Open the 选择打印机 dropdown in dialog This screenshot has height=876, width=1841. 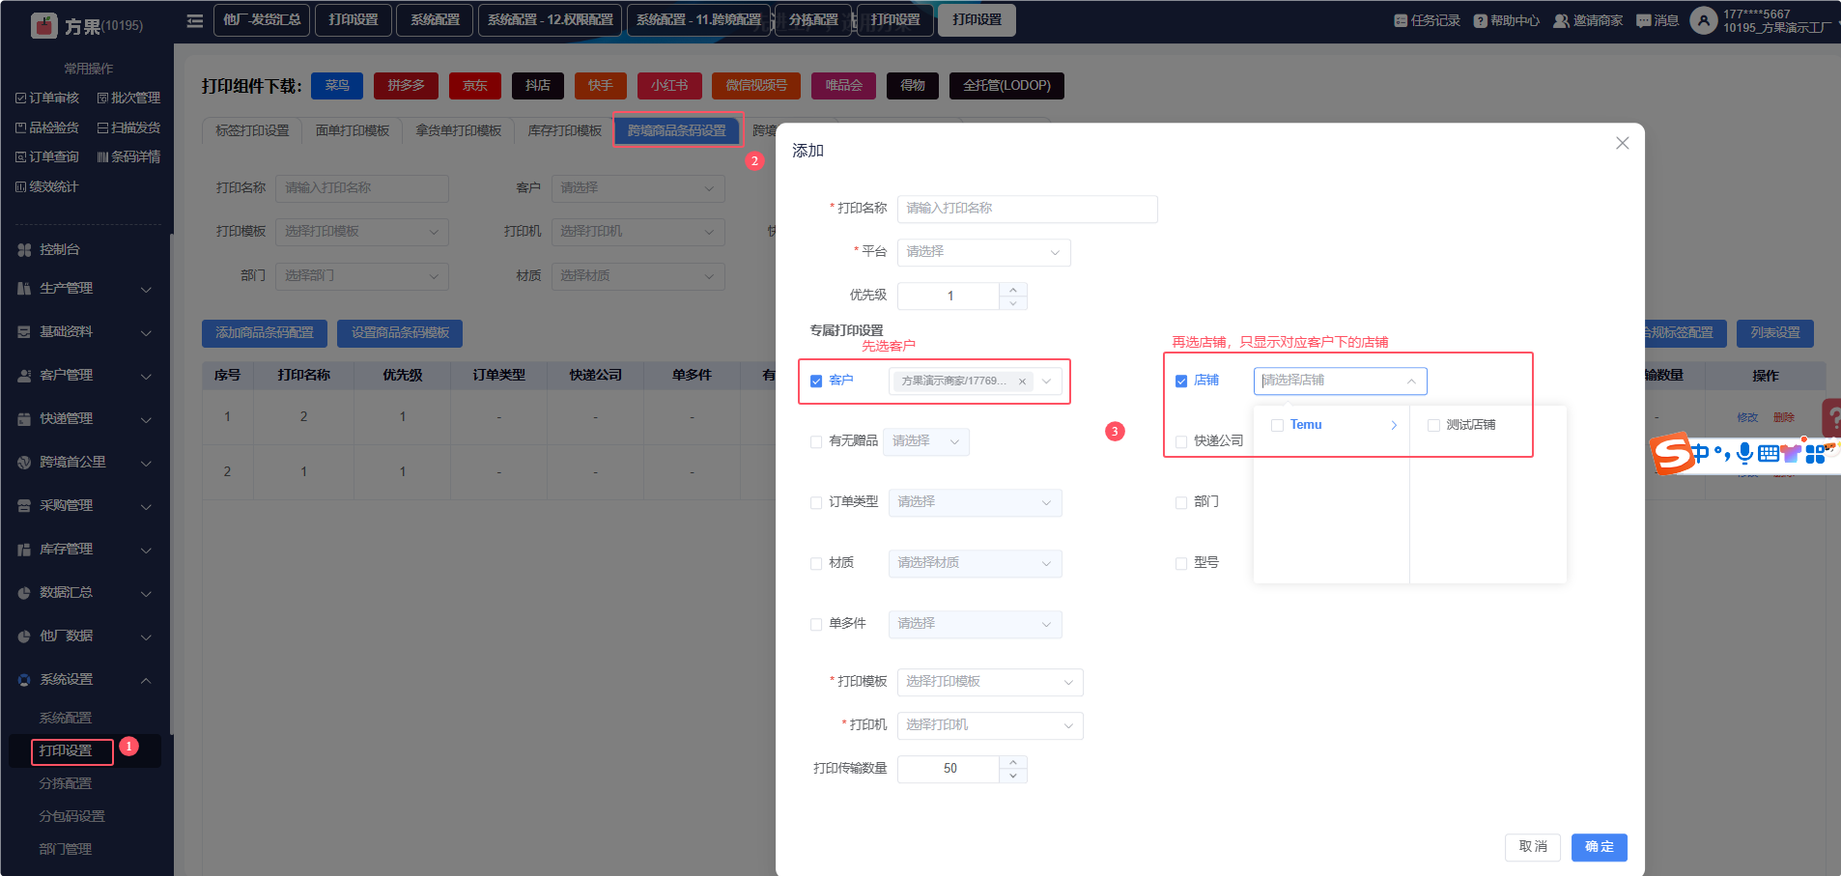(x=990, y=725)
